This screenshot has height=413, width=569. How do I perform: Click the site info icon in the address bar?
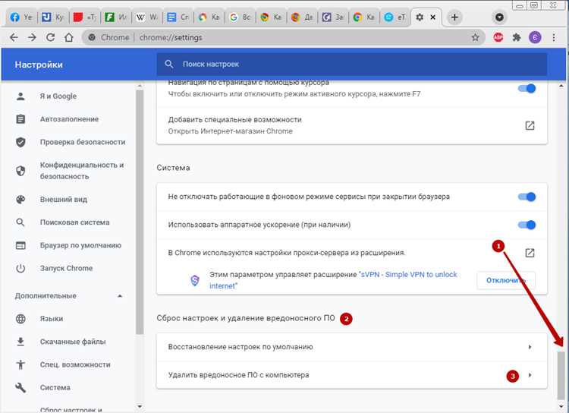(x=92, y=37)
